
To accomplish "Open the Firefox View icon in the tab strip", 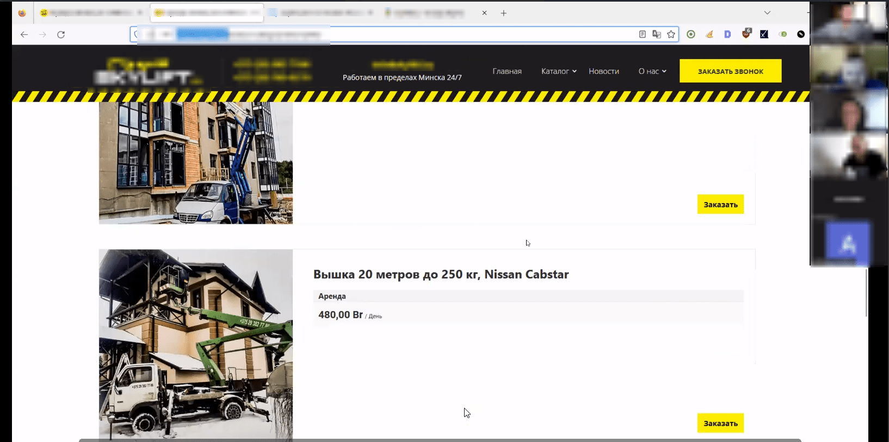I will point(22,13).
